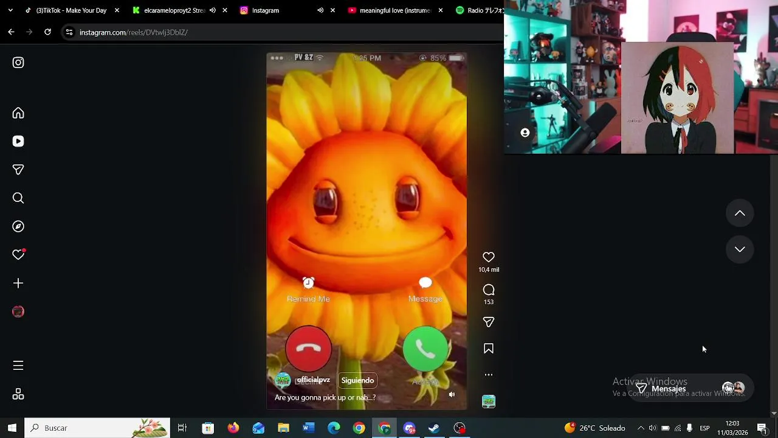The width and height of the screenshot is (778, 438).
Task: Open the reel's audio thumbnail
Action: (489, 401)
